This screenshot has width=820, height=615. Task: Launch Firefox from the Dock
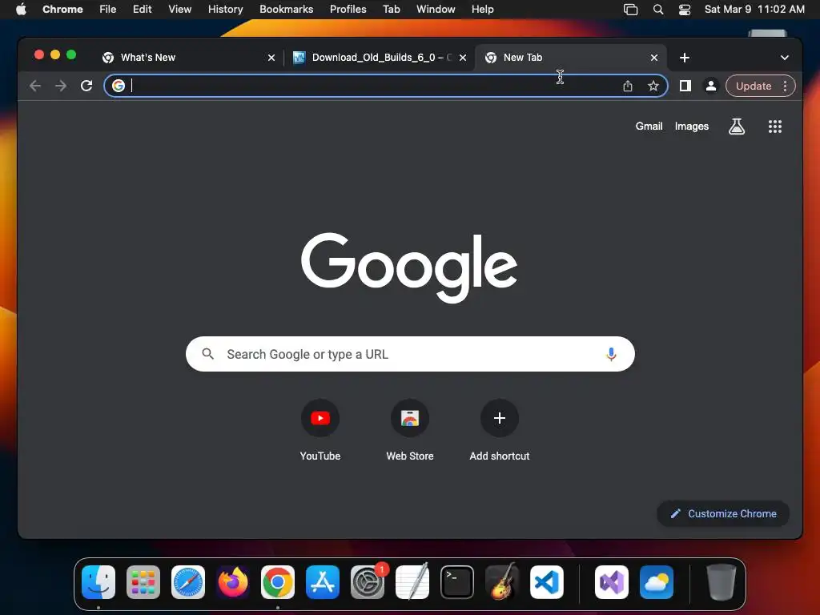point(233,582)
